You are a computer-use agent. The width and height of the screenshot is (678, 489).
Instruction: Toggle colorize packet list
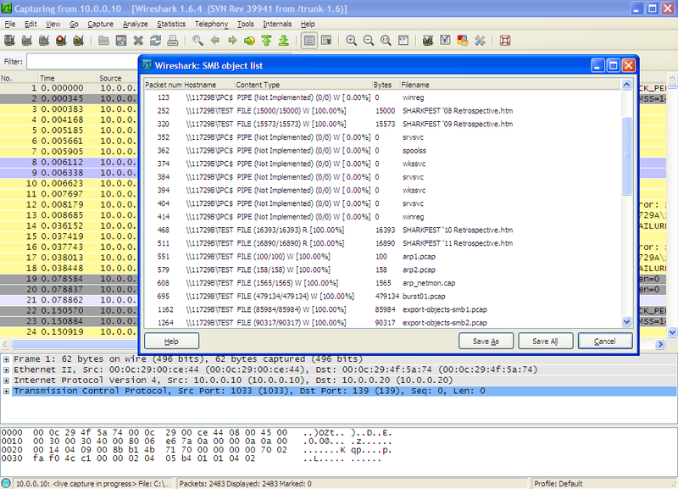coord(309,41)
